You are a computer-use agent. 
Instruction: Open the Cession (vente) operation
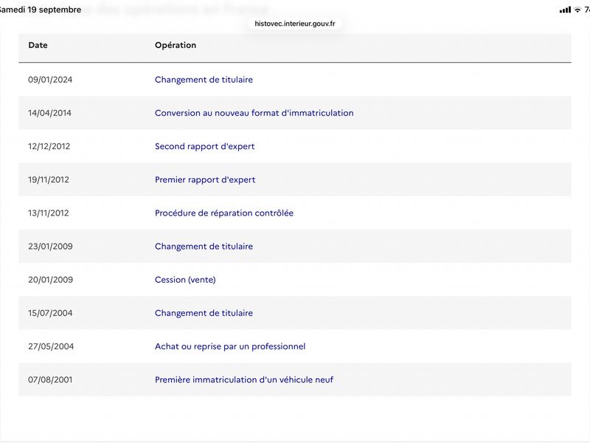pos(185,280)
